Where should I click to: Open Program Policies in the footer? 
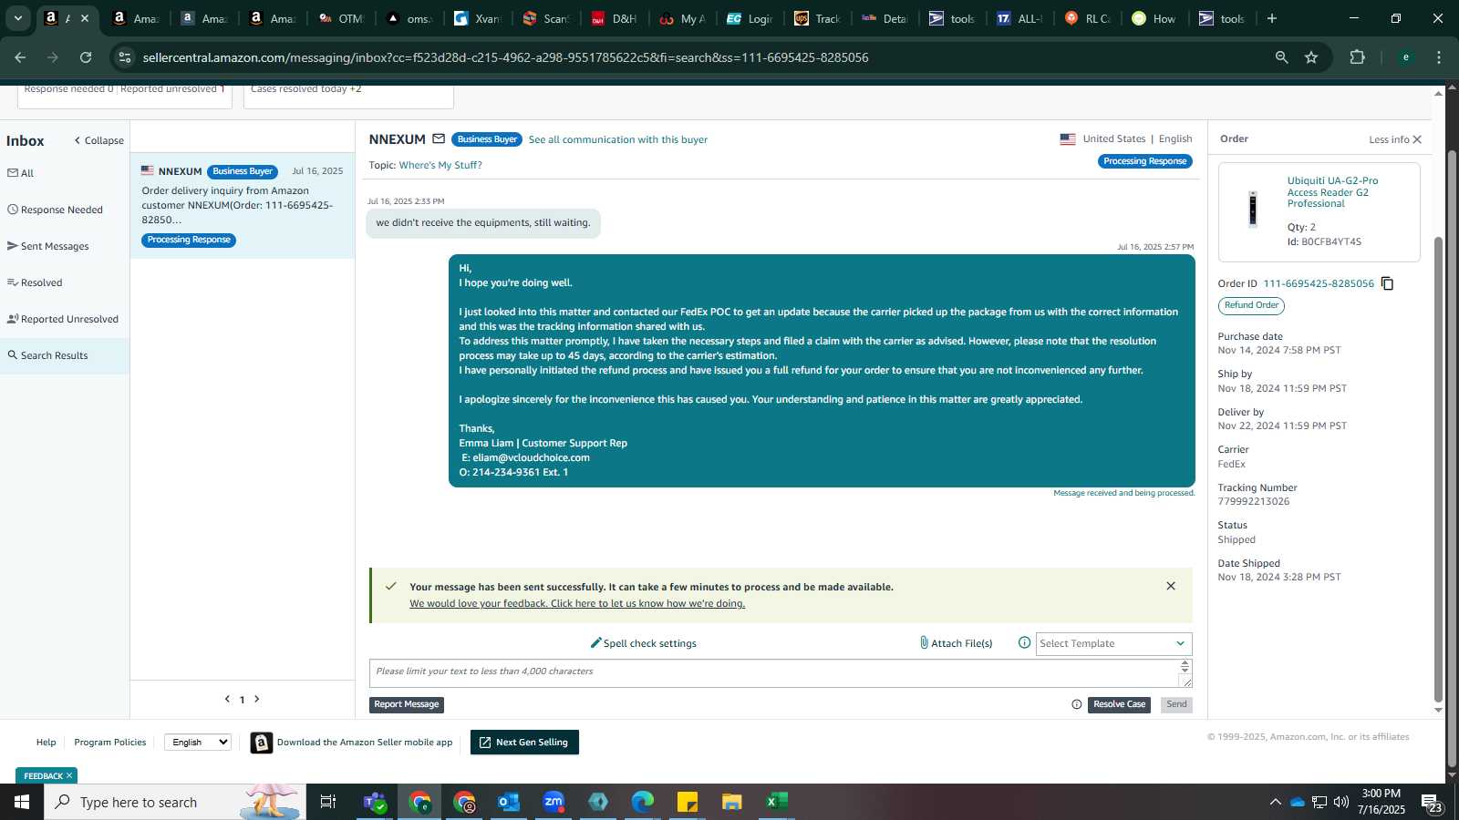point(110,742)
